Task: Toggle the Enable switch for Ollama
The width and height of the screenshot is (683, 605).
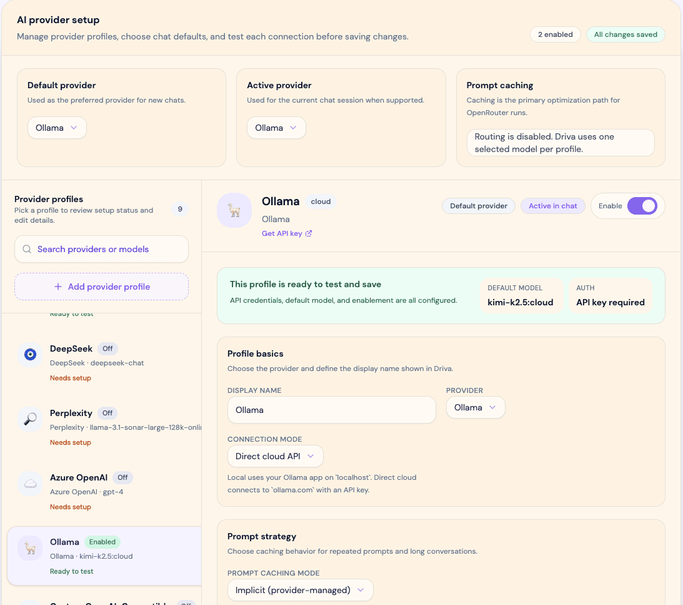Action: point(642,206)
